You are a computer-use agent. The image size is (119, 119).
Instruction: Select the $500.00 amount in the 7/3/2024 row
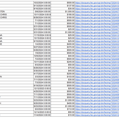tap(63, 83)
